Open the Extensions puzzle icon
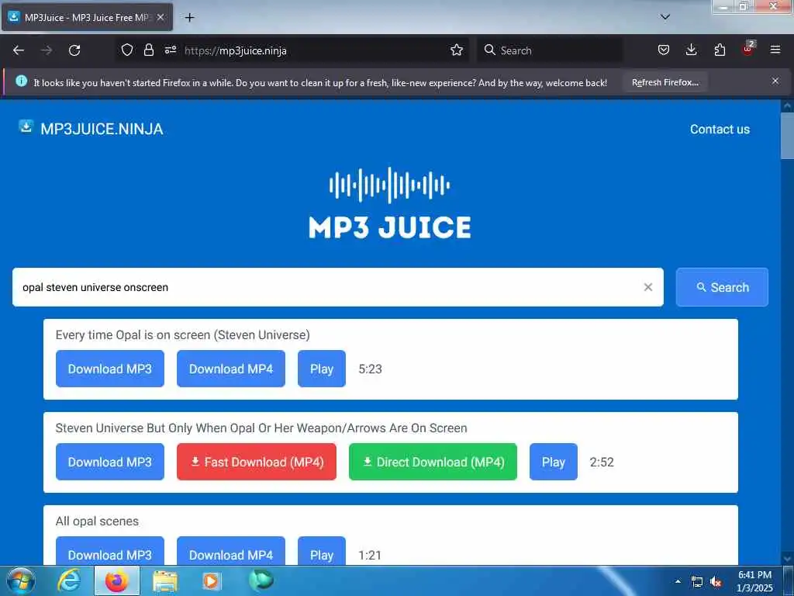794x596 pixels. [720, 50]
